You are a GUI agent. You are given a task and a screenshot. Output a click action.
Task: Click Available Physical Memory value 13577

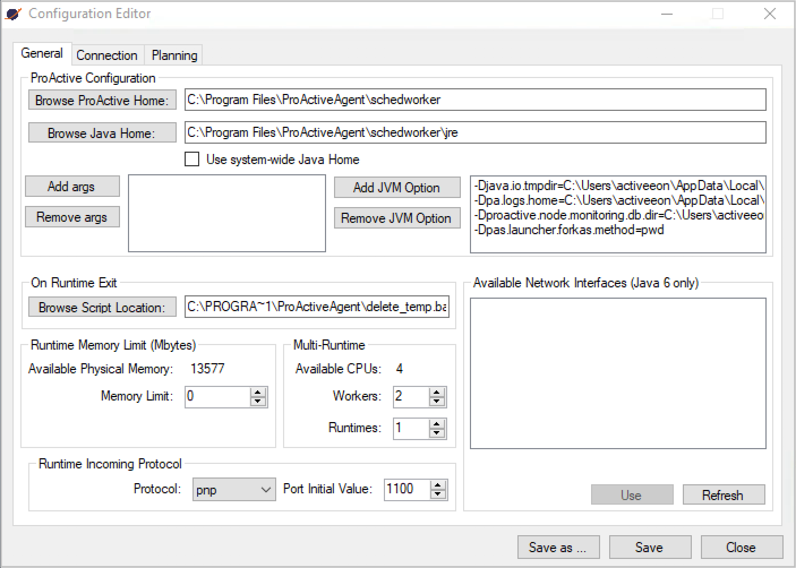click(x=207, y=369)
